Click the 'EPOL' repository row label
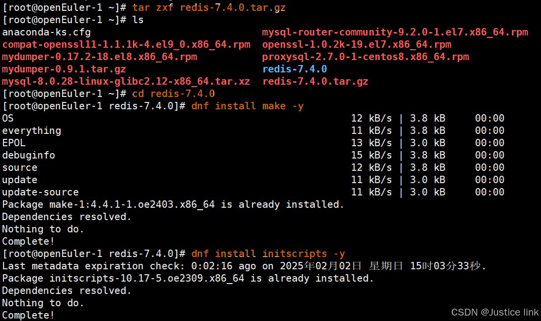The width and height of the screenshot is (541, 321). click(14, 143)
